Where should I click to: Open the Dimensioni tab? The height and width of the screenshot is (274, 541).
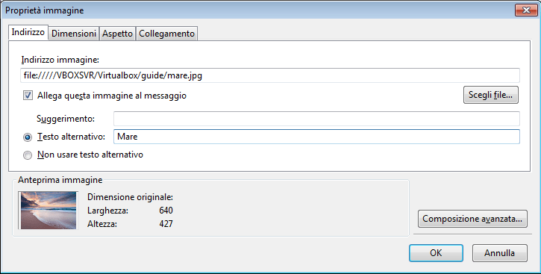74,34
